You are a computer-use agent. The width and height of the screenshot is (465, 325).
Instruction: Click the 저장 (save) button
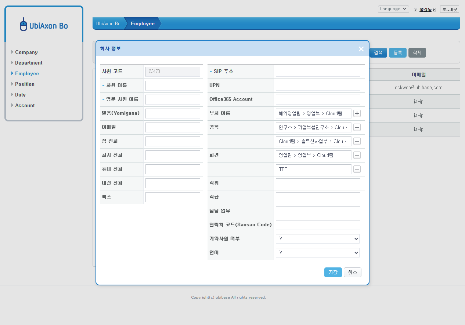pyautogui.click(x=333, y=272)
